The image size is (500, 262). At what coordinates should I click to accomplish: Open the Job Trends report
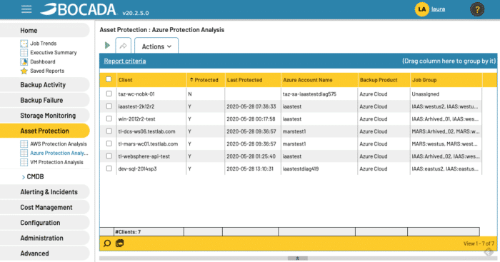tap(44, 44)
